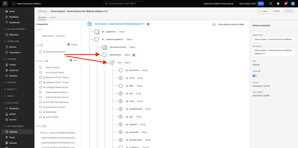This screenshot has width=298, height=148.
Task: Click the Add field group plus icon
Action: click(x=71, y=60)
